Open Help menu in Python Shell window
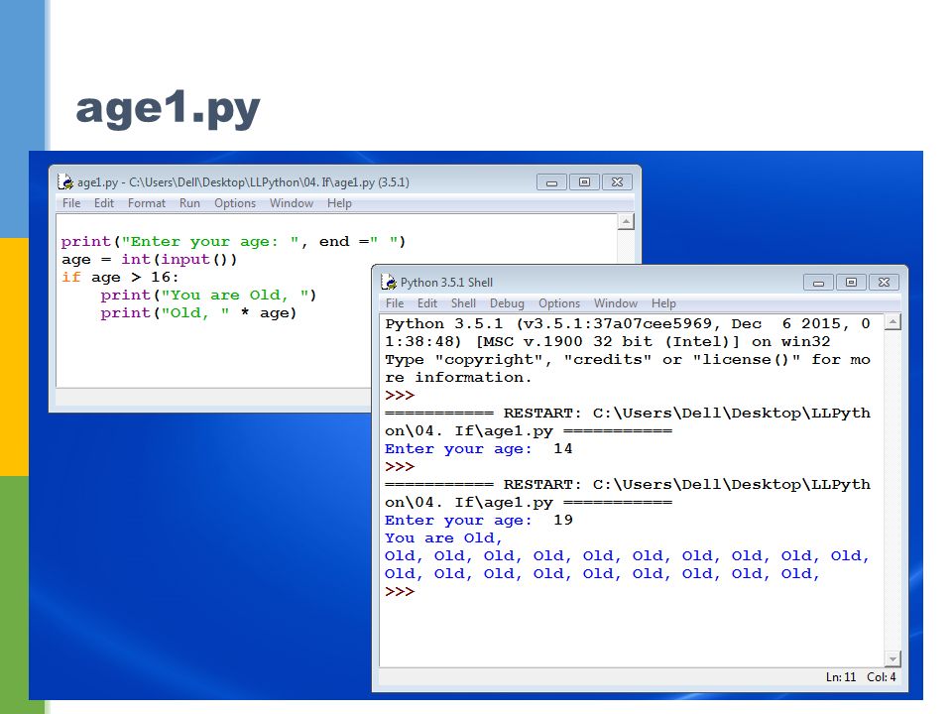Viewport: 952px width, 714px height. pyautogui.click(x=663, y=303)
